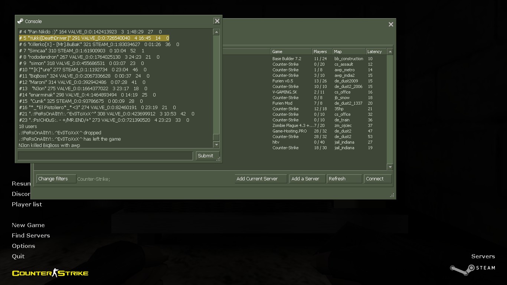Click the Steam icon in Console title

(x=20, y=21)
